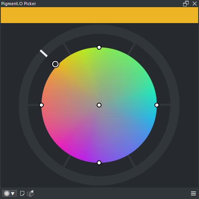Open the color wheel mode dropdown
This screenshot has width=199, height=199.
click(10, 193)
